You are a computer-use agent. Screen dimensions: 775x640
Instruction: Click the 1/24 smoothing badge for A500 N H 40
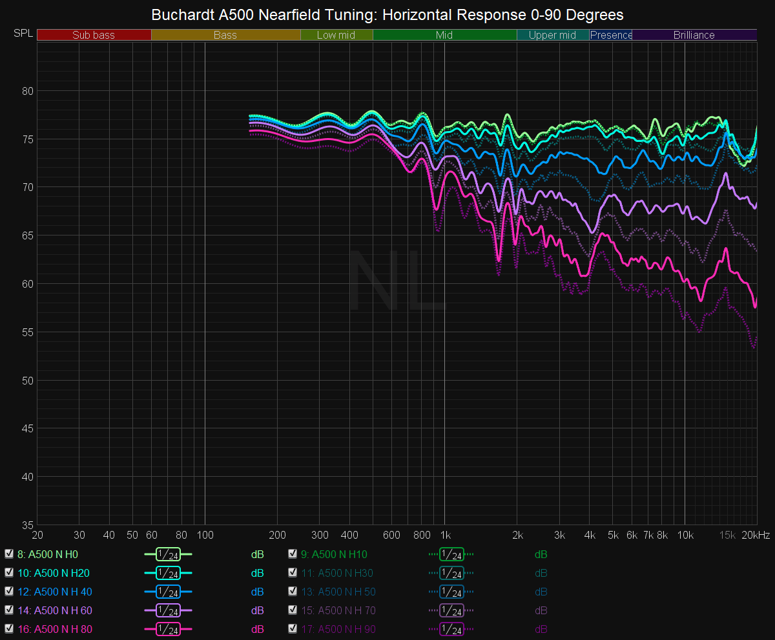(x=168, y=592)
